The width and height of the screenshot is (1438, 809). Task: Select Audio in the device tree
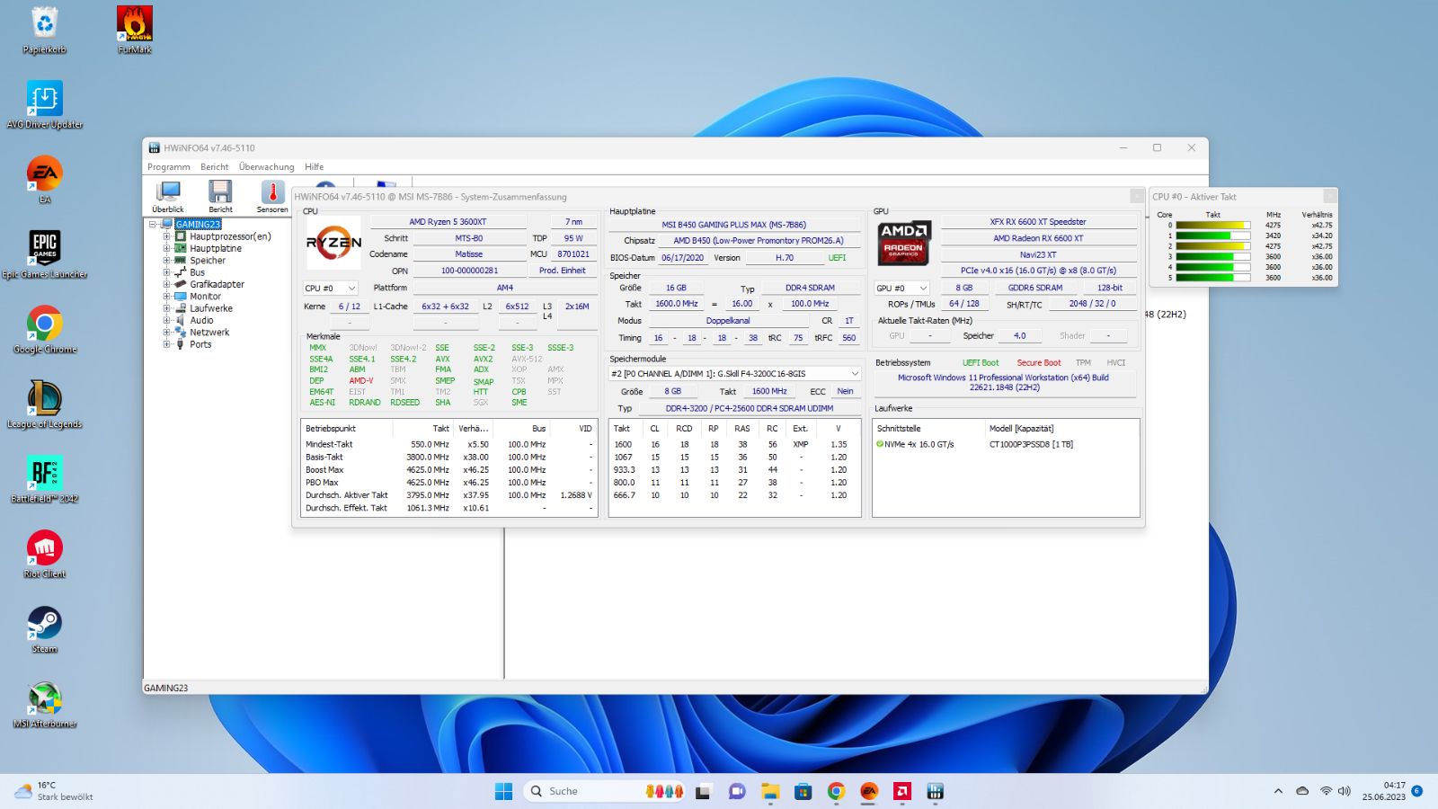[x=201, y=320]
